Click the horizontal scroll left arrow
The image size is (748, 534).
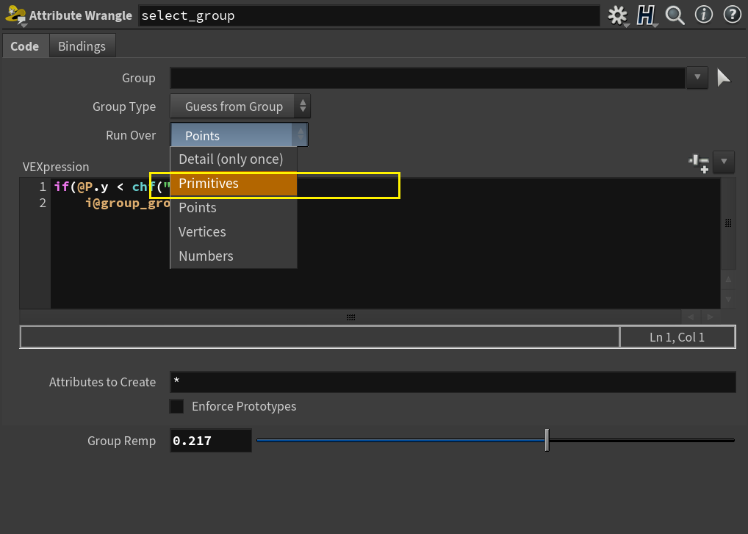pos(690,317)
